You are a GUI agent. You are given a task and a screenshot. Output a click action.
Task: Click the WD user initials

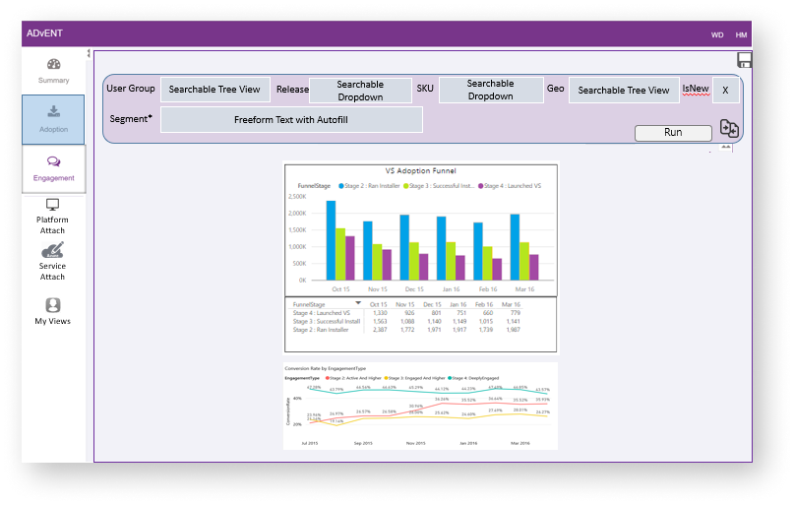click(717, 35)
